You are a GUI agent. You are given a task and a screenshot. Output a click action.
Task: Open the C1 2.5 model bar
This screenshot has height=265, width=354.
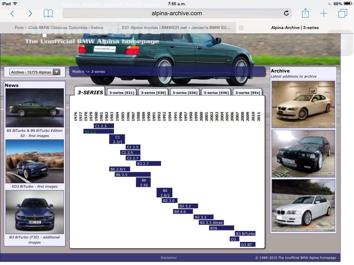133,147
